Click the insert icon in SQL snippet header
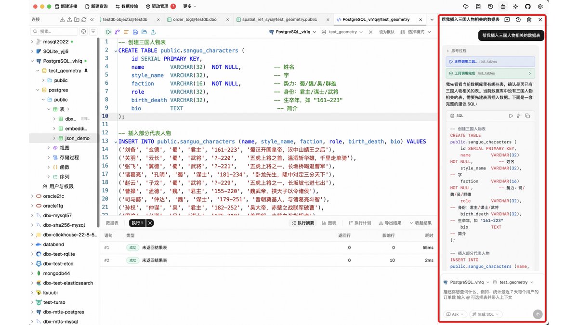The width and height of the screenshot is (578, 325). 519,116
